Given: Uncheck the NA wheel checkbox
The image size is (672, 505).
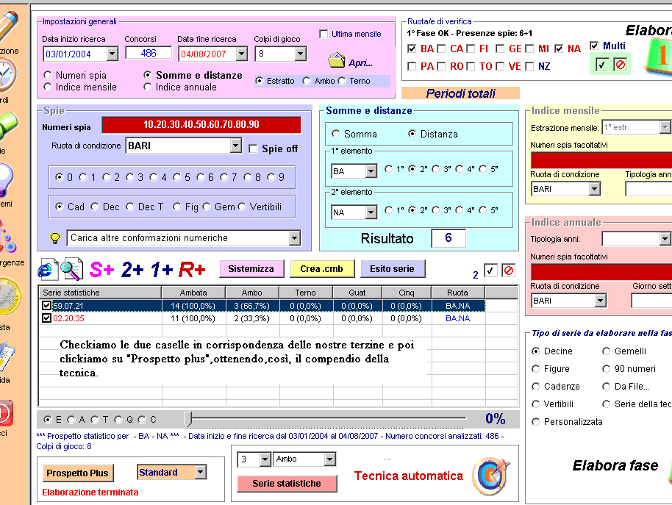Looking at the screenshot, I should coord(559,49).
